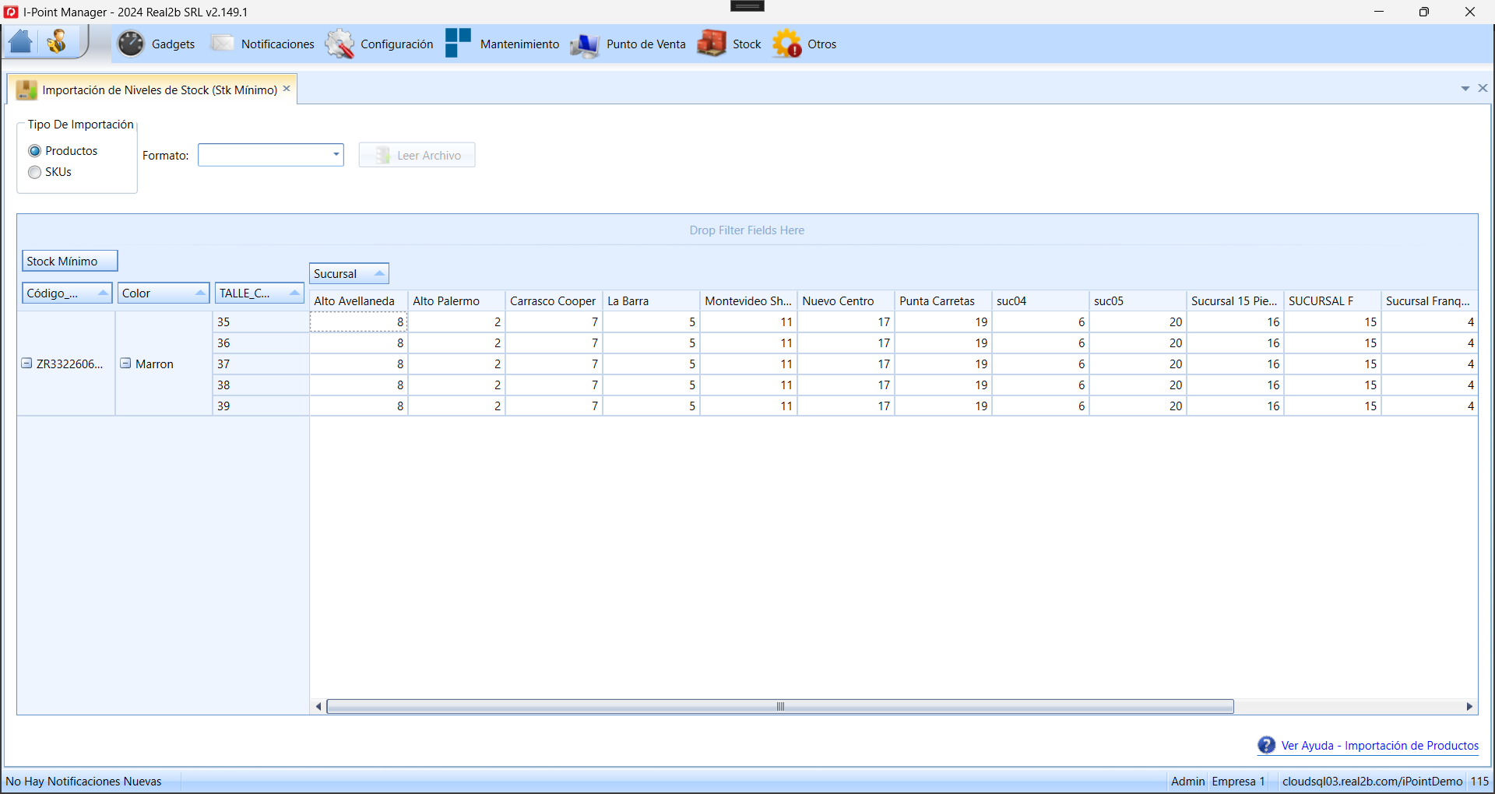Viewport: 1495px width, 794px height.
Task: Select talle row 39
Action: [261, 406]
